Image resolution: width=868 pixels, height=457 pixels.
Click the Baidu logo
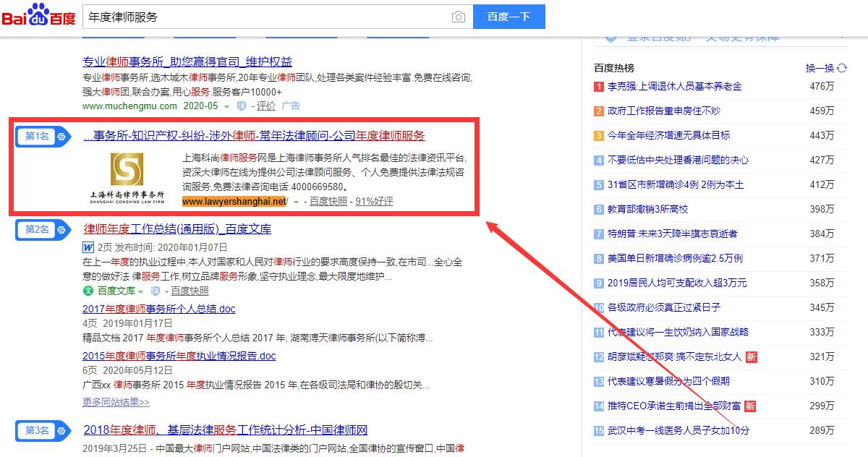pyautogui.click(x=38, y=15)
